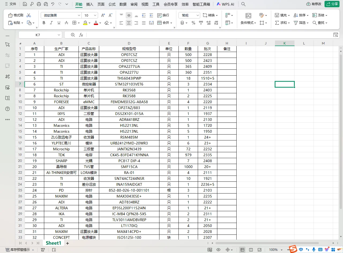
Task: Toggle middle vertical alignment
Action: tap(129, 15)
